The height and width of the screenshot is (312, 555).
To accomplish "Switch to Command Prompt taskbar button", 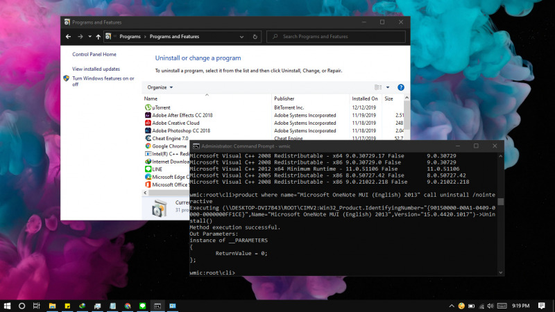I will coord(157,306).
